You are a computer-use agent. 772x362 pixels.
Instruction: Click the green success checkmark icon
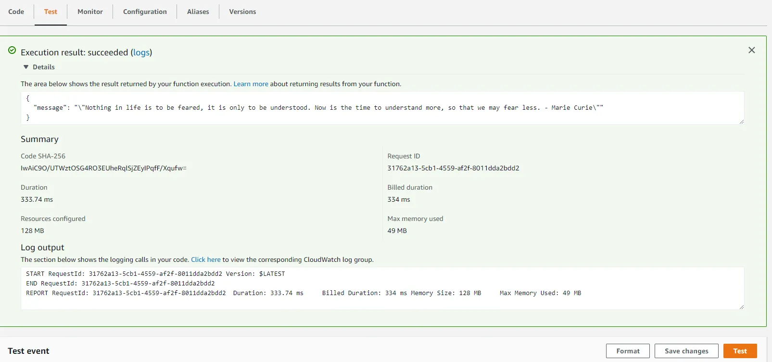click(x=12, y=50)
